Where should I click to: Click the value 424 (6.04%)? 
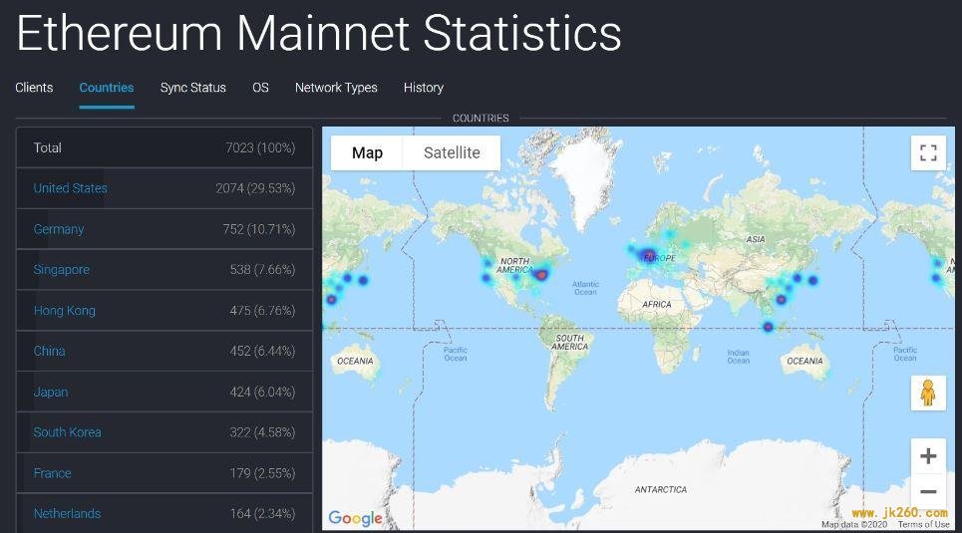coord(262,392)
